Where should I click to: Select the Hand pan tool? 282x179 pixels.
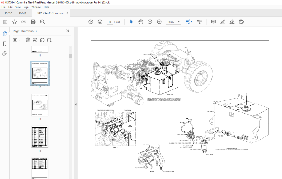(x=141, y=22)
